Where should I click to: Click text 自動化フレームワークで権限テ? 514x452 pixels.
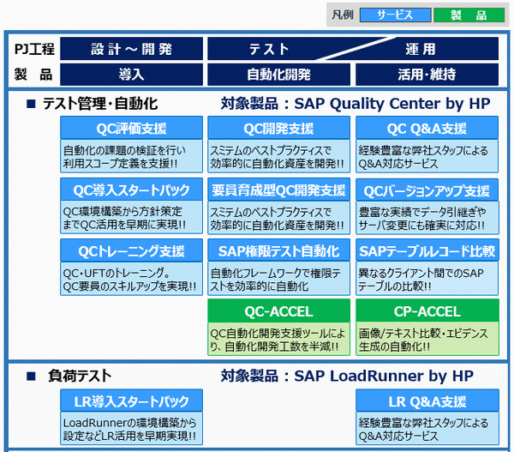(x=275, y=273)
